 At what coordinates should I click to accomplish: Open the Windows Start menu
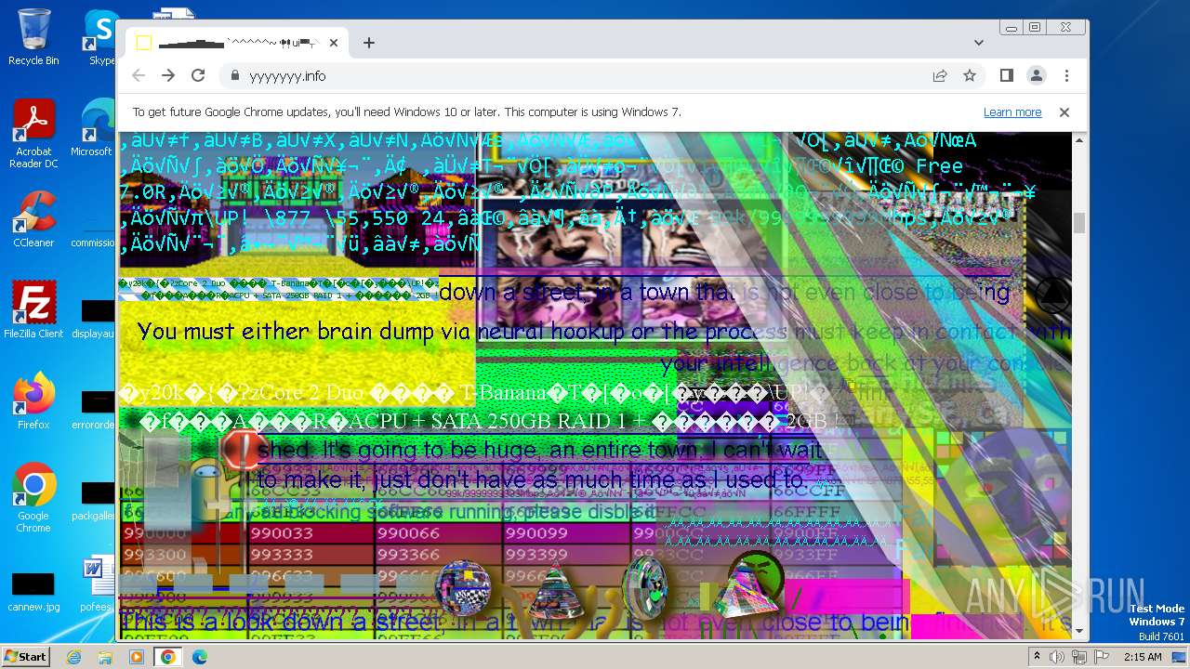pyautogui.click(x=25, y=656)
